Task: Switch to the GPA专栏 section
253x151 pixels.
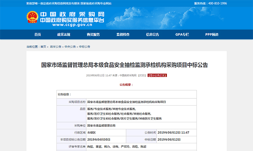Action: 182,35
